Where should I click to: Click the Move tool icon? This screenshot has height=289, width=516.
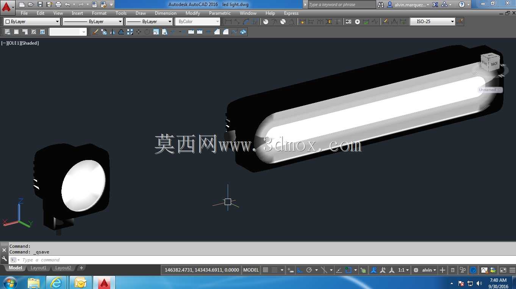[x=139, y=32]
